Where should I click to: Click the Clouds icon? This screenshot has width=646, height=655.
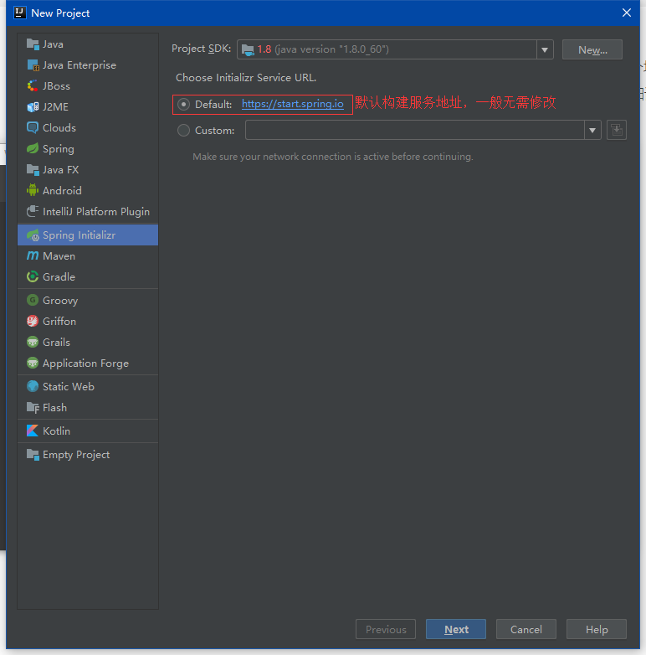point(33,128)
